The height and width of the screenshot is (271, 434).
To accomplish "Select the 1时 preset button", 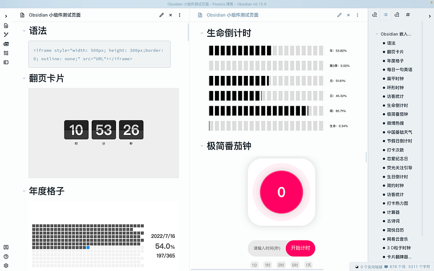I will (x=267, y=265).
